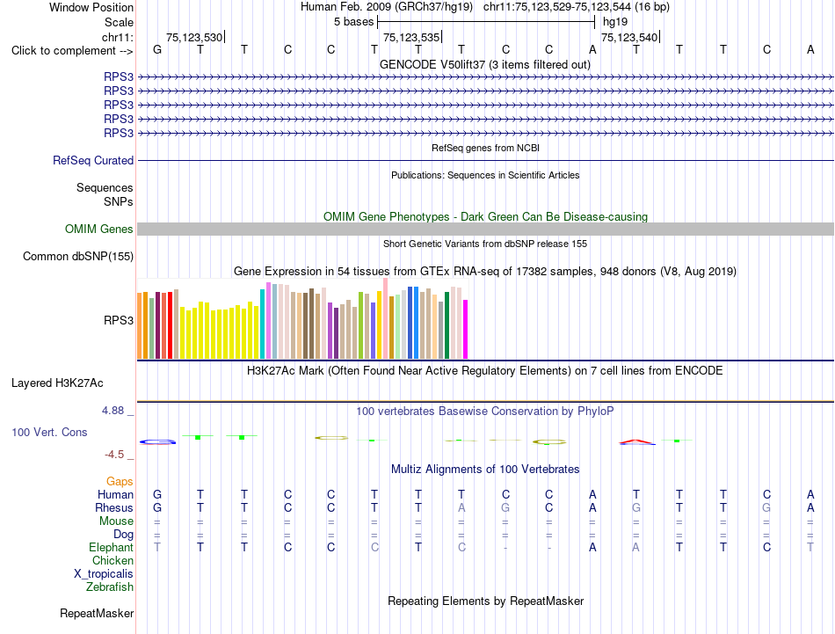Click the hg19 label beside the scale bar
Image resolution: width=835 pixels, height=634 pixels.
tap(615, 22)
